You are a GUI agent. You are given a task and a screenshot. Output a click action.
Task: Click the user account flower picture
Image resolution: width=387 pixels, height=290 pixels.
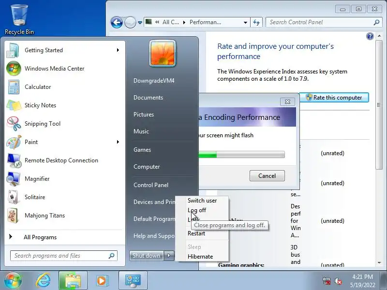pos(163,54)
